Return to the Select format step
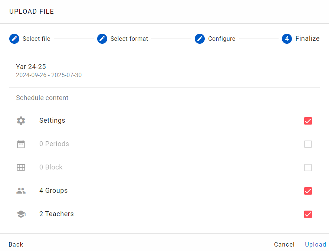 pos(129,39)
